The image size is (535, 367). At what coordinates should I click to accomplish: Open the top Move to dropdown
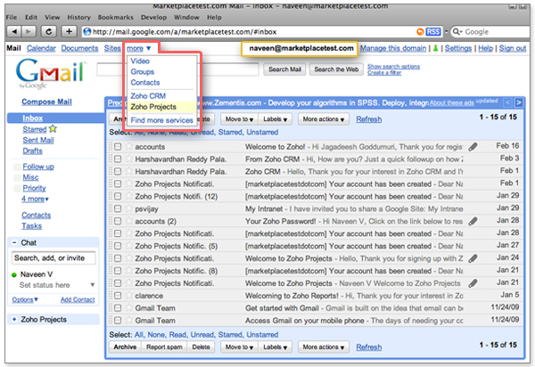tap(239, 119)
